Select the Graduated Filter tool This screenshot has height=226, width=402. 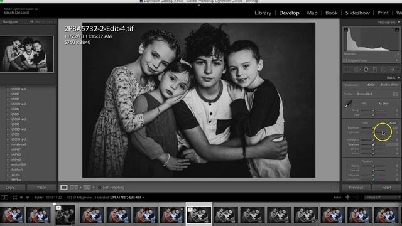click(374, 70)
